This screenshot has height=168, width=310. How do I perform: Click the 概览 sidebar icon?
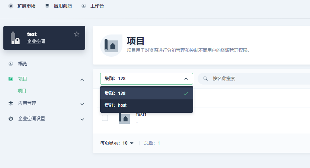[11, 64]
